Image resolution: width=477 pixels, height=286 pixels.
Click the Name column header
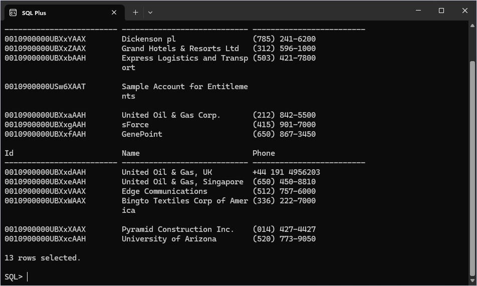pos(130,153)
